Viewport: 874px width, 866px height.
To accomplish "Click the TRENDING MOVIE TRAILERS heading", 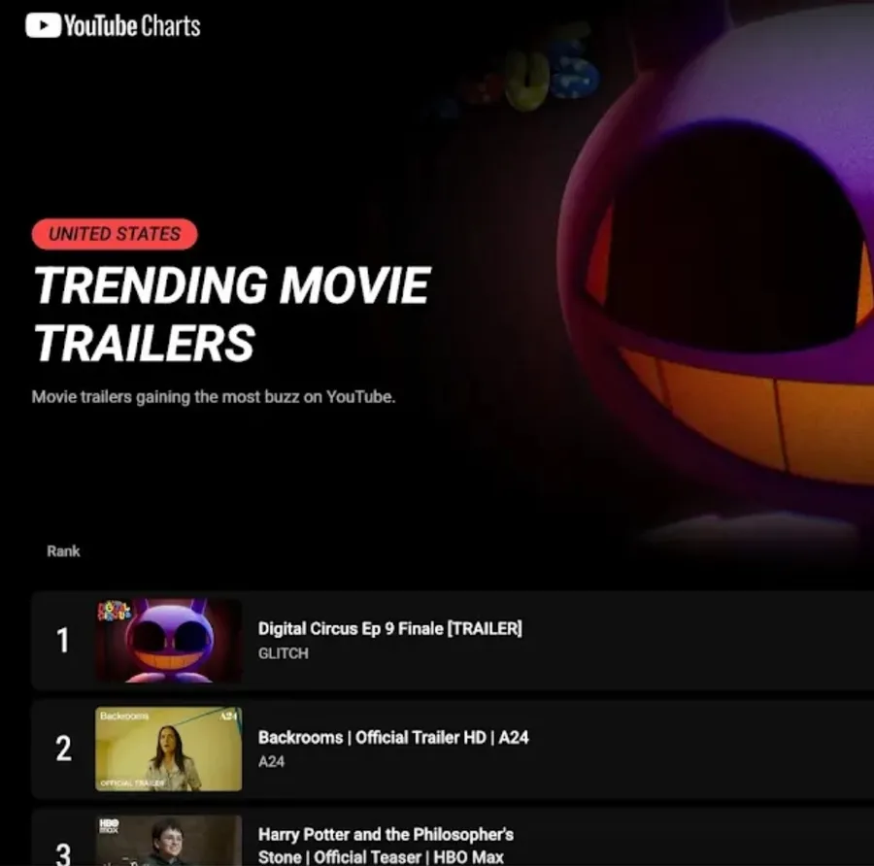I will pos(232,314).
